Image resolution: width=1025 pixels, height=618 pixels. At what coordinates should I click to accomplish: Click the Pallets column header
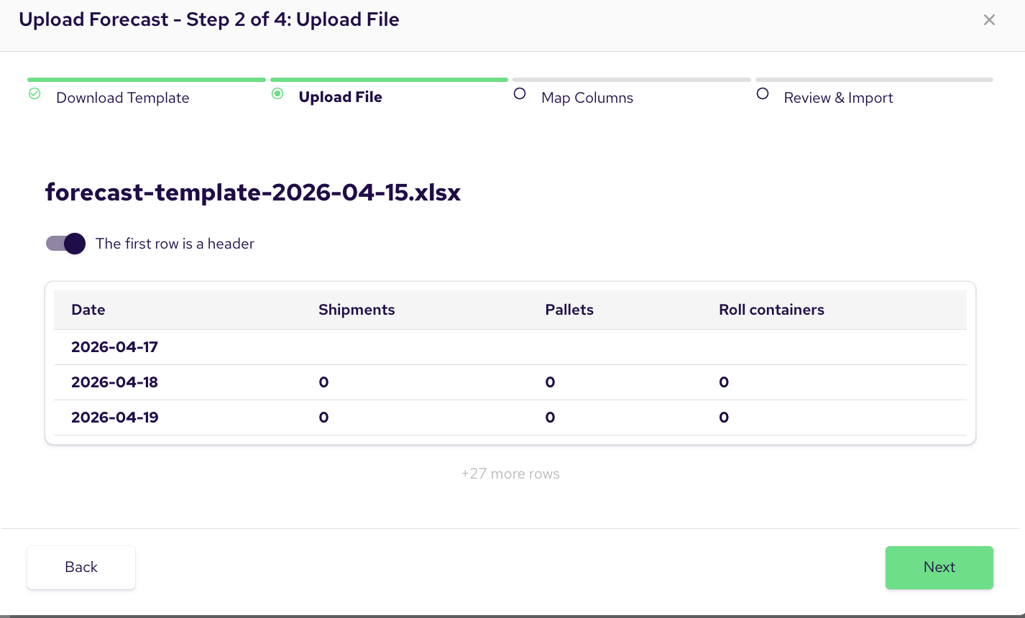click(x=569, y=310)
